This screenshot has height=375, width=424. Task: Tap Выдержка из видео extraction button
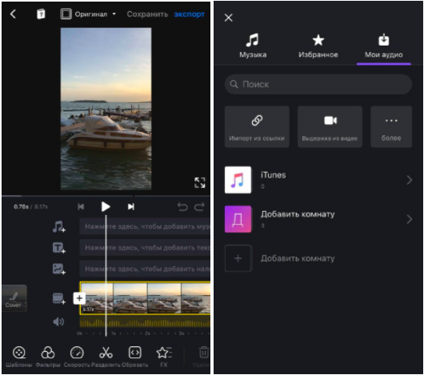click(330, 126)
